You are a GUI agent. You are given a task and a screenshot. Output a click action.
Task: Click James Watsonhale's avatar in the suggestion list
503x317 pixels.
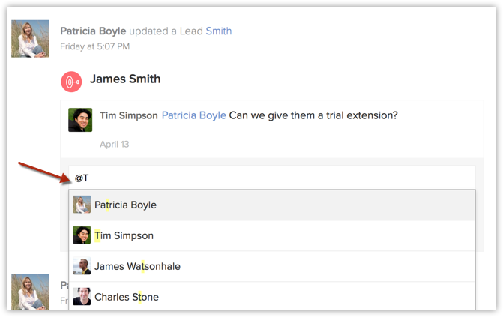tap(82, 266)
